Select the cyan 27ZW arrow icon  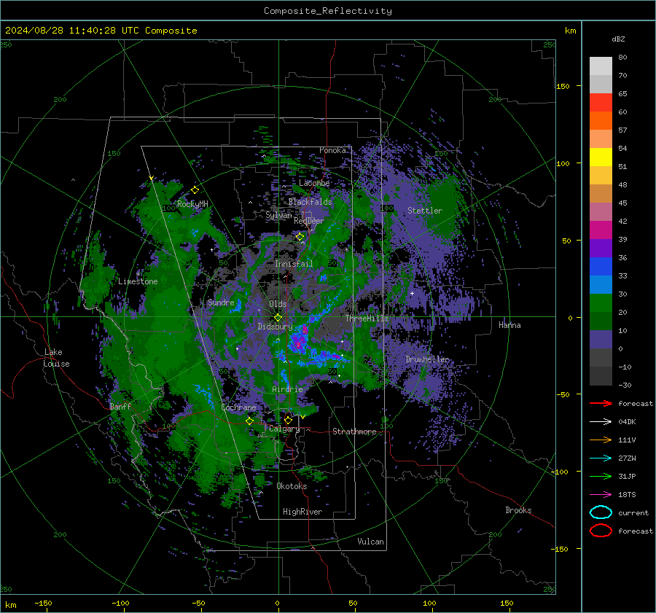point(601,458)
